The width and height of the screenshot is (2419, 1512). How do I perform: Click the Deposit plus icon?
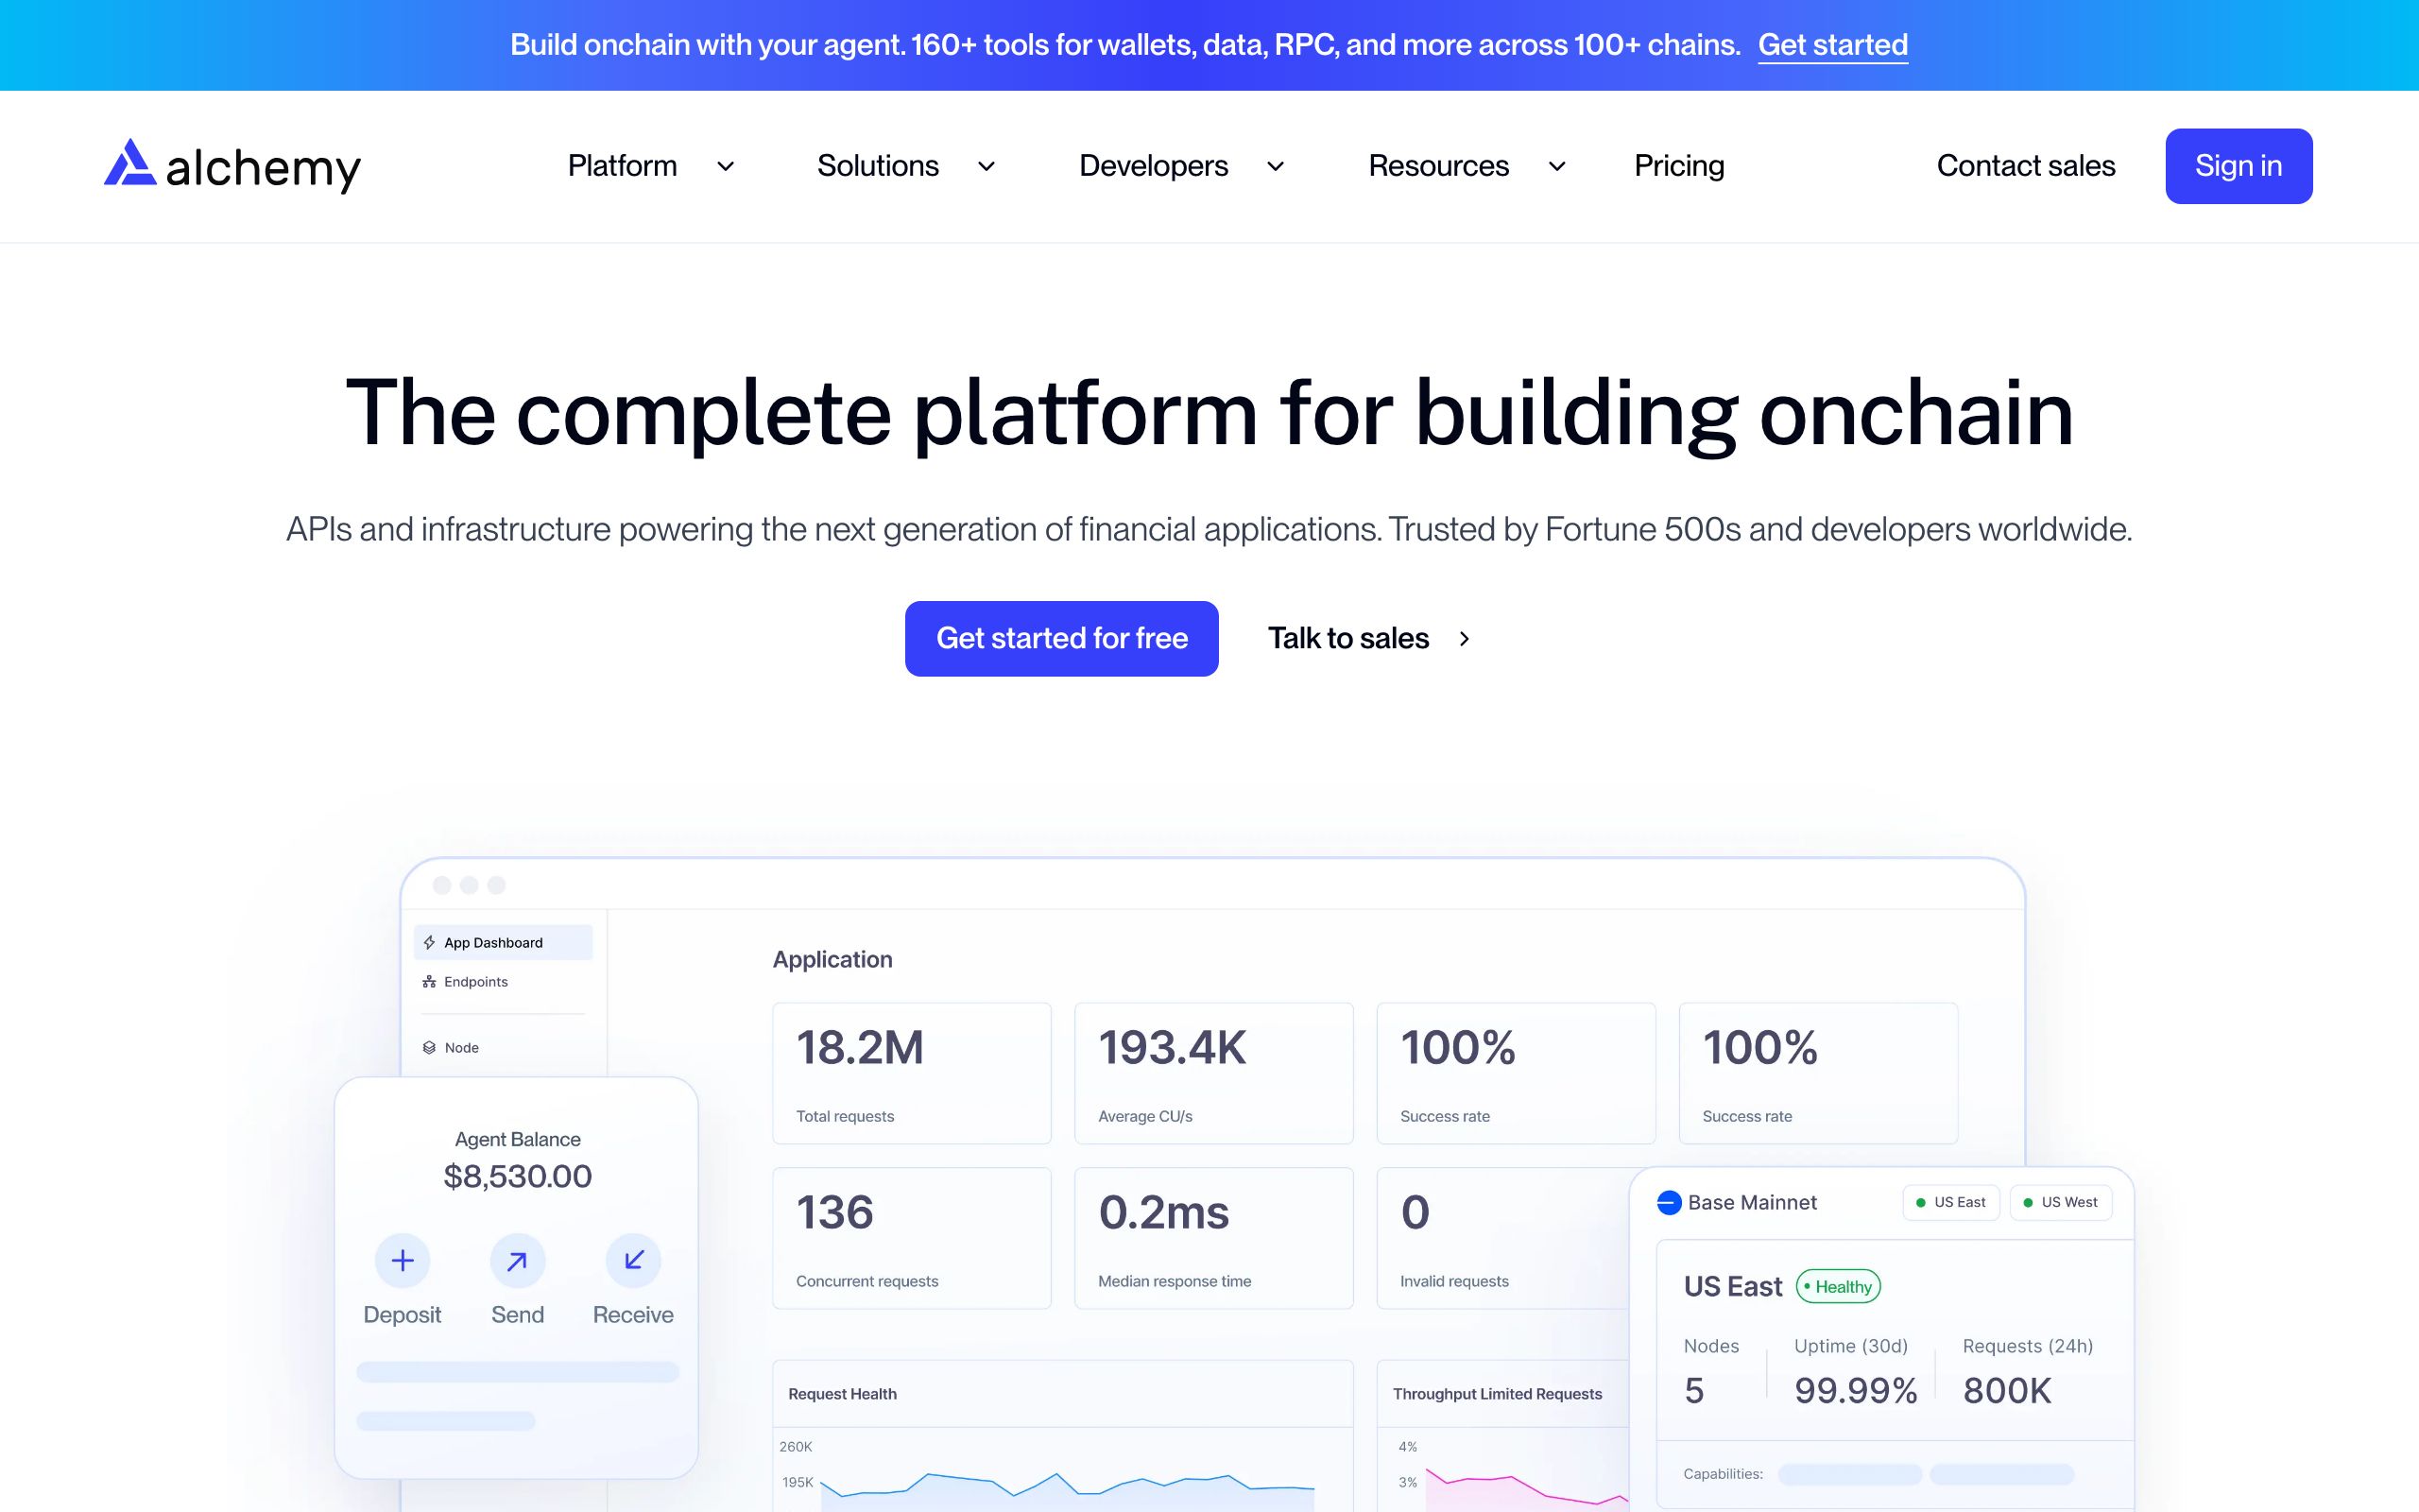point(402,1260)
